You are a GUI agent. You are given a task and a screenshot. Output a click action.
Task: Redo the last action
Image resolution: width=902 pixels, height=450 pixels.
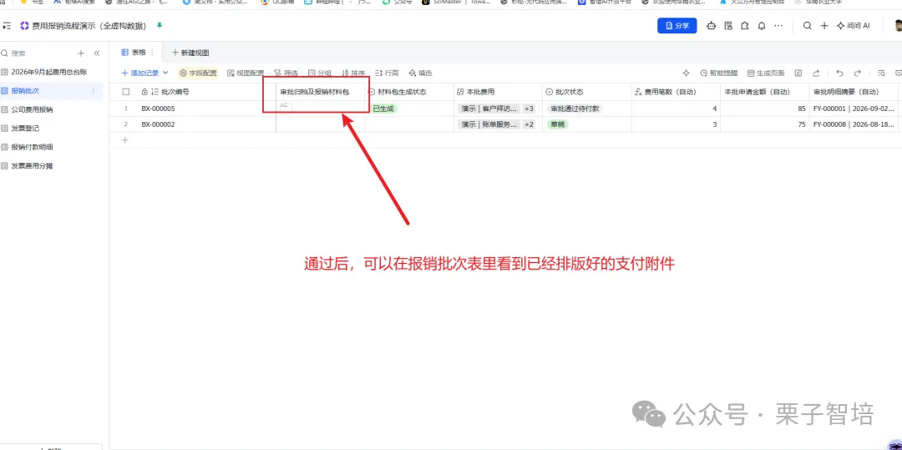click(x=857, y=73)
